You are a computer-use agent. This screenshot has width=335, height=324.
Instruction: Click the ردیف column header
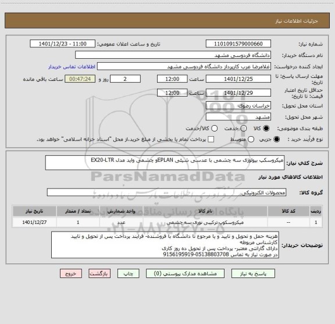(x=316, y=211)
